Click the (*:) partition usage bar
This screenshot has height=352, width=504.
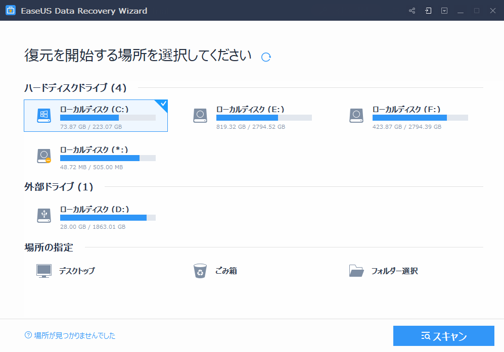108,158
